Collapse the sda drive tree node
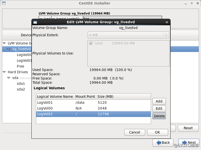This screenshot has width=201, height=150. (9, 78)
